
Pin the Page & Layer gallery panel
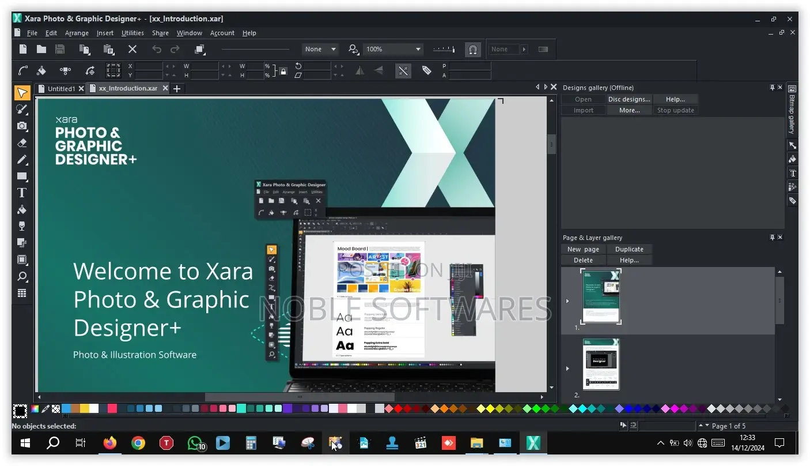773,238
